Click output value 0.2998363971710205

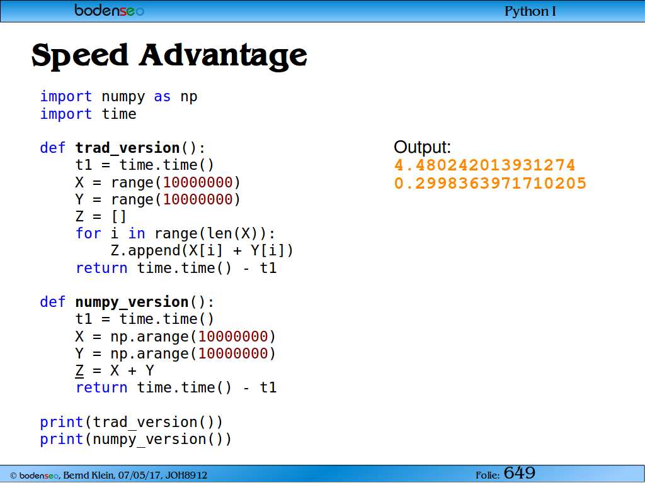(490, 183)
